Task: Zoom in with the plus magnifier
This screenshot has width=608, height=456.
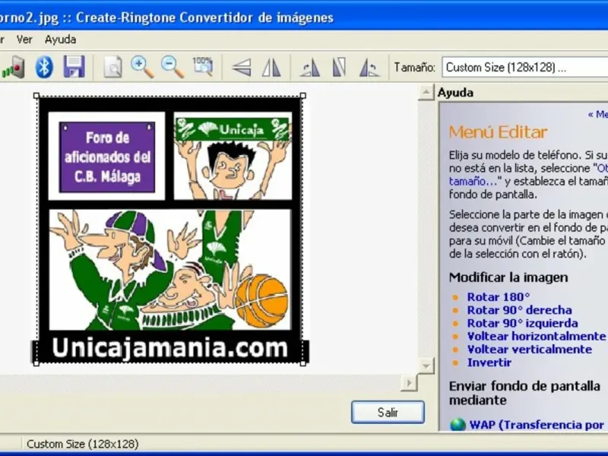Action: coord(142,67)
